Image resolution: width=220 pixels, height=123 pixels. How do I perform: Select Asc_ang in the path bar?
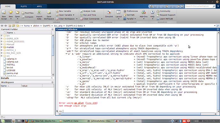click(x=58, y=26)
